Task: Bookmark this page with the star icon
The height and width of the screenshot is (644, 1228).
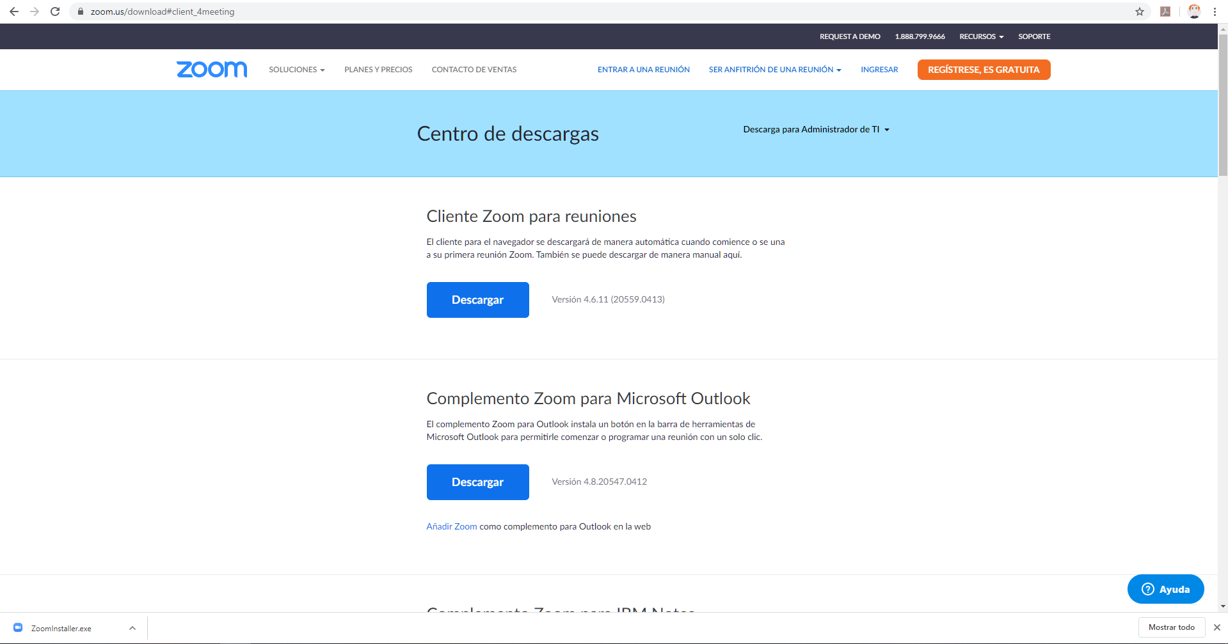Action: pyautogui.click(x=1140, y=12)
